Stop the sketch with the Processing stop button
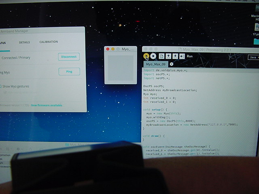 tap(153, 56)
